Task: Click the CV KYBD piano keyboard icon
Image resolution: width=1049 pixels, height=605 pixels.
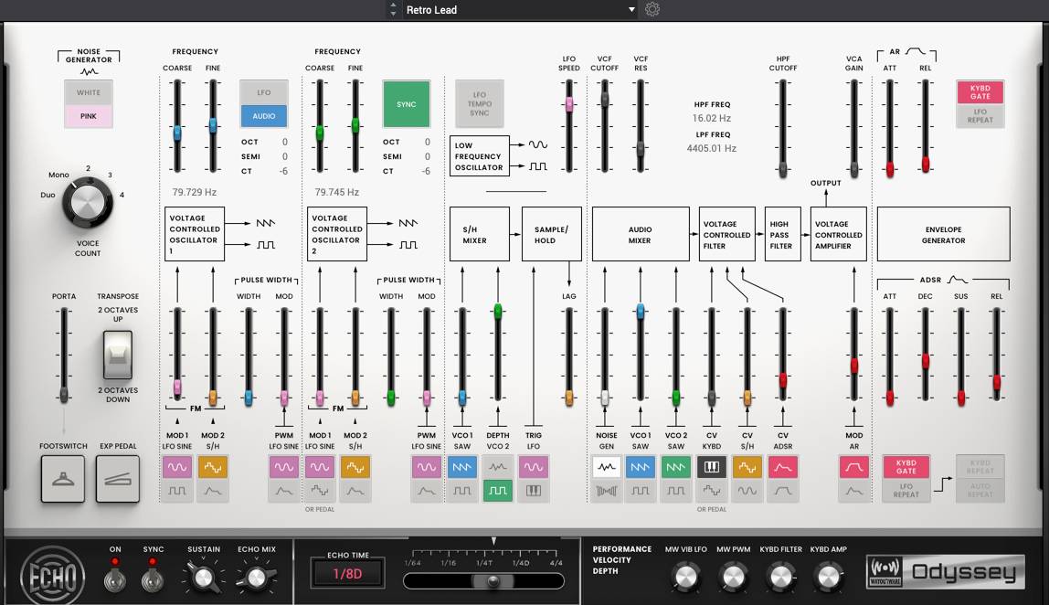Action: pyautogui.click(x=711, y=467)
